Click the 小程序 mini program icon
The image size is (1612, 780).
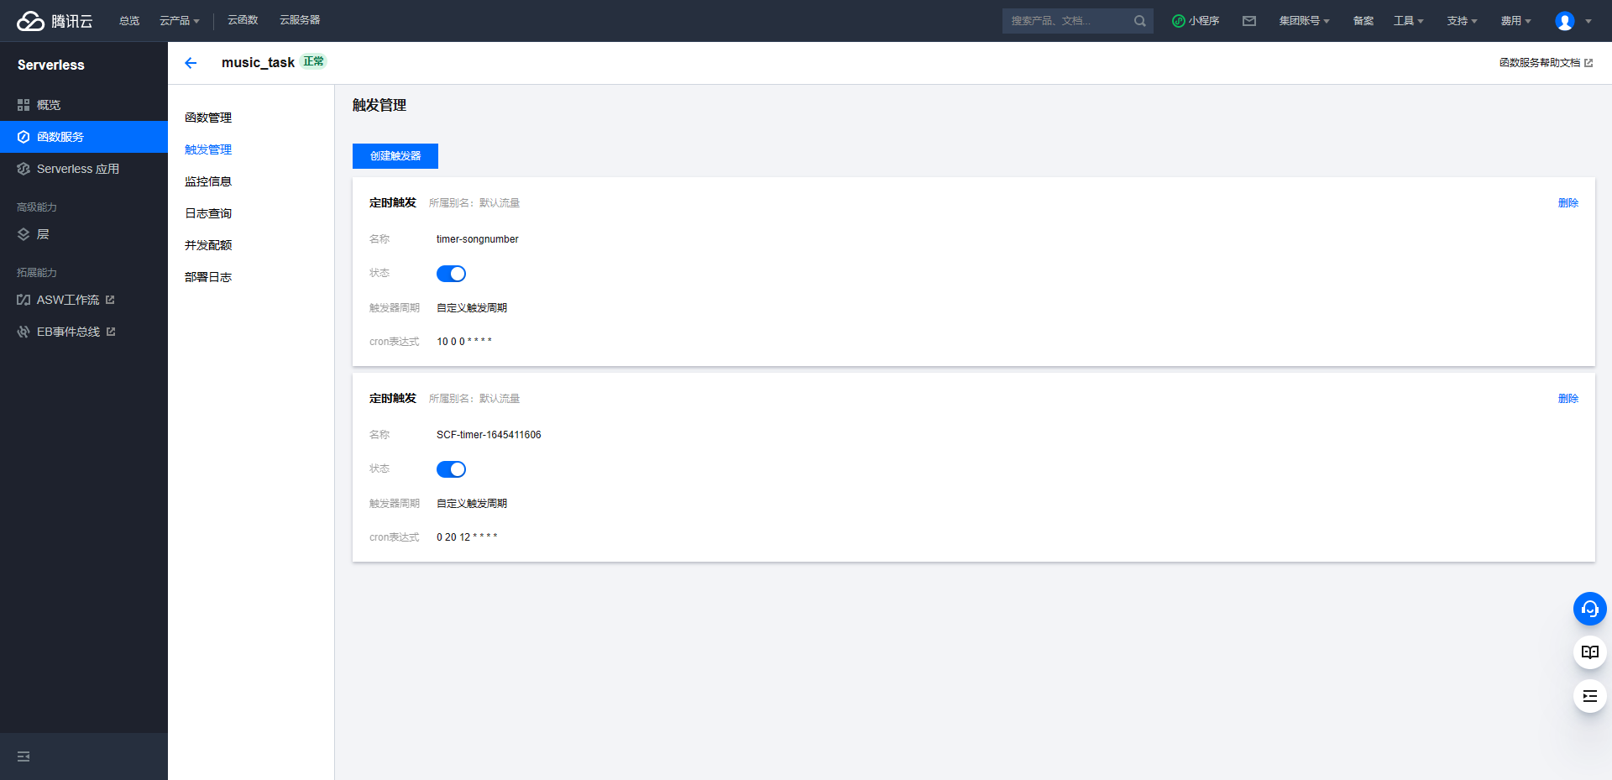point(1179,21)
